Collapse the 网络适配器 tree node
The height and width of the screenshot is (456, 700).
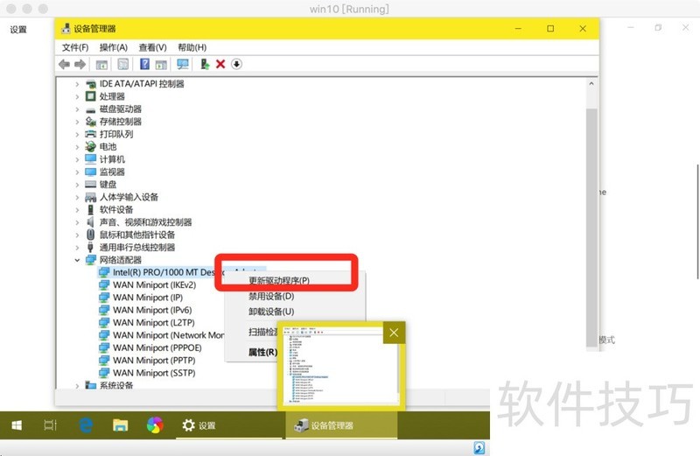coord(77,260)
